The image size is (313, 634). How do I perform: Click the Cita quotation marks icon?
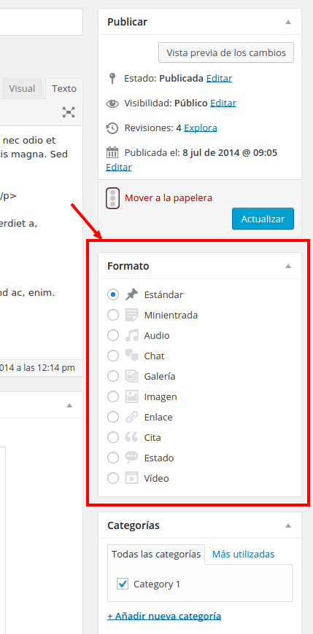click(x=131, y=437)
